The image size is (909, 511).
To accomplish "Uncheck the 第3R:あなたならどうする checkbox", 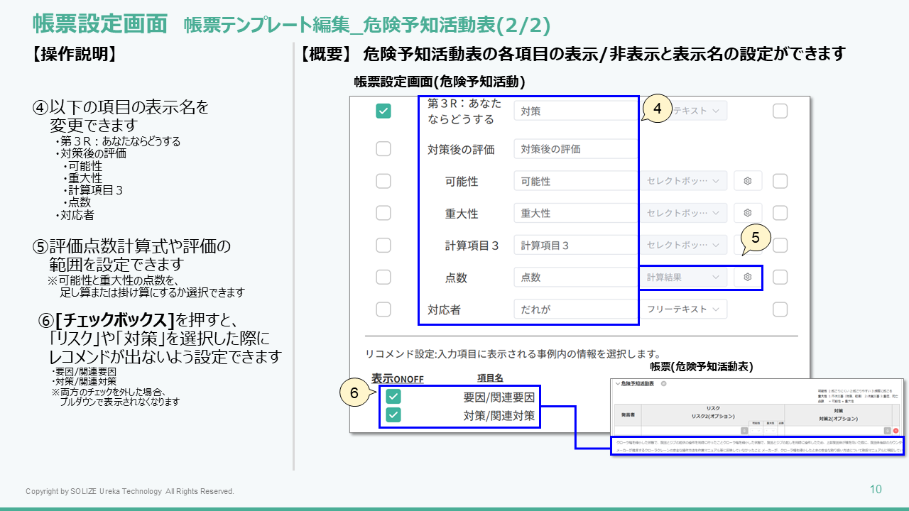I will [x=383, y=111].
